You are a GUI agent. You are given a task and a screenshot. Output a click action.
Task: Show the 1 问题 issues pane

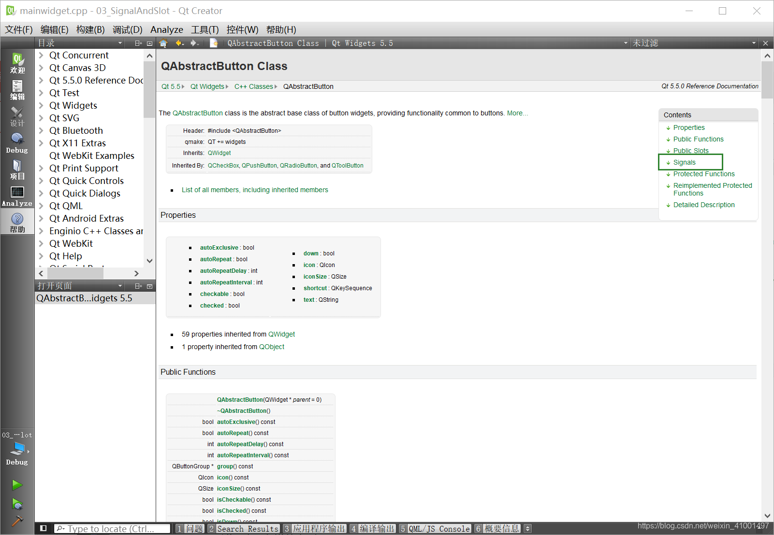tap(190, 529)
